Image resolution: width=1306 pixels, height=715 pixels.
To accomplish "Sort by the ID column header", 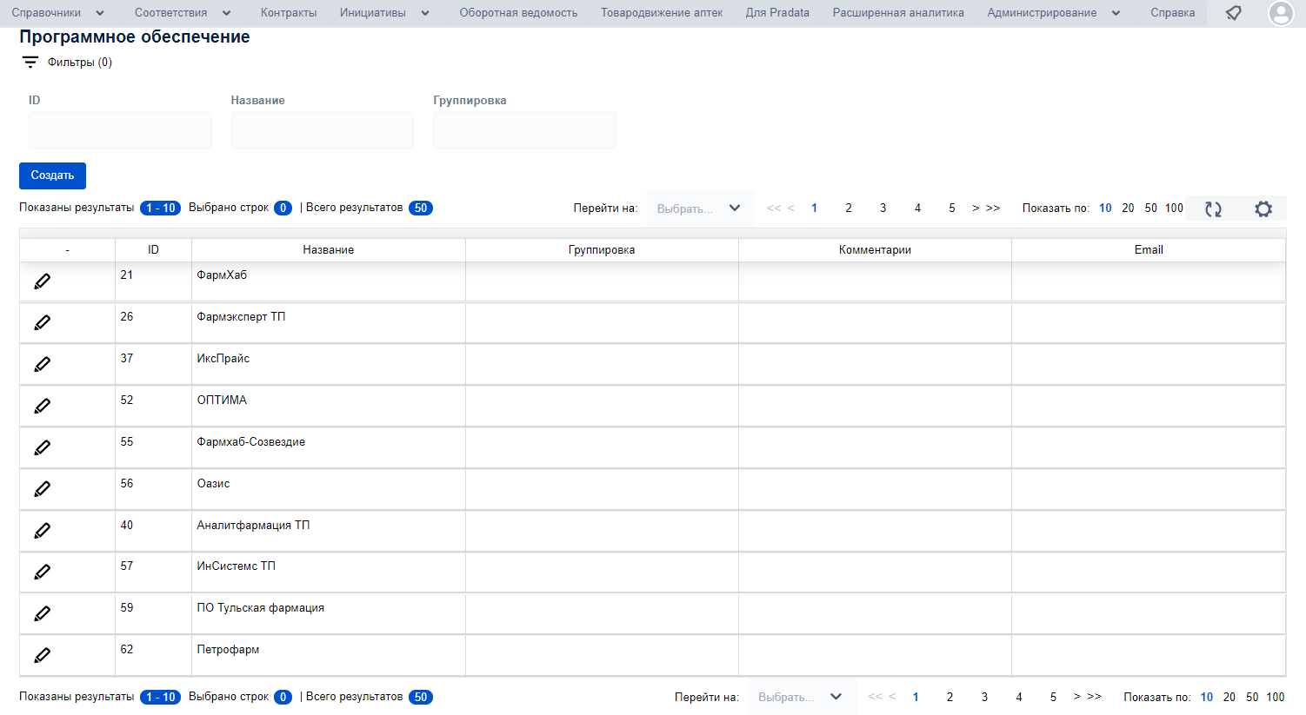I will [x=153, y=250].
